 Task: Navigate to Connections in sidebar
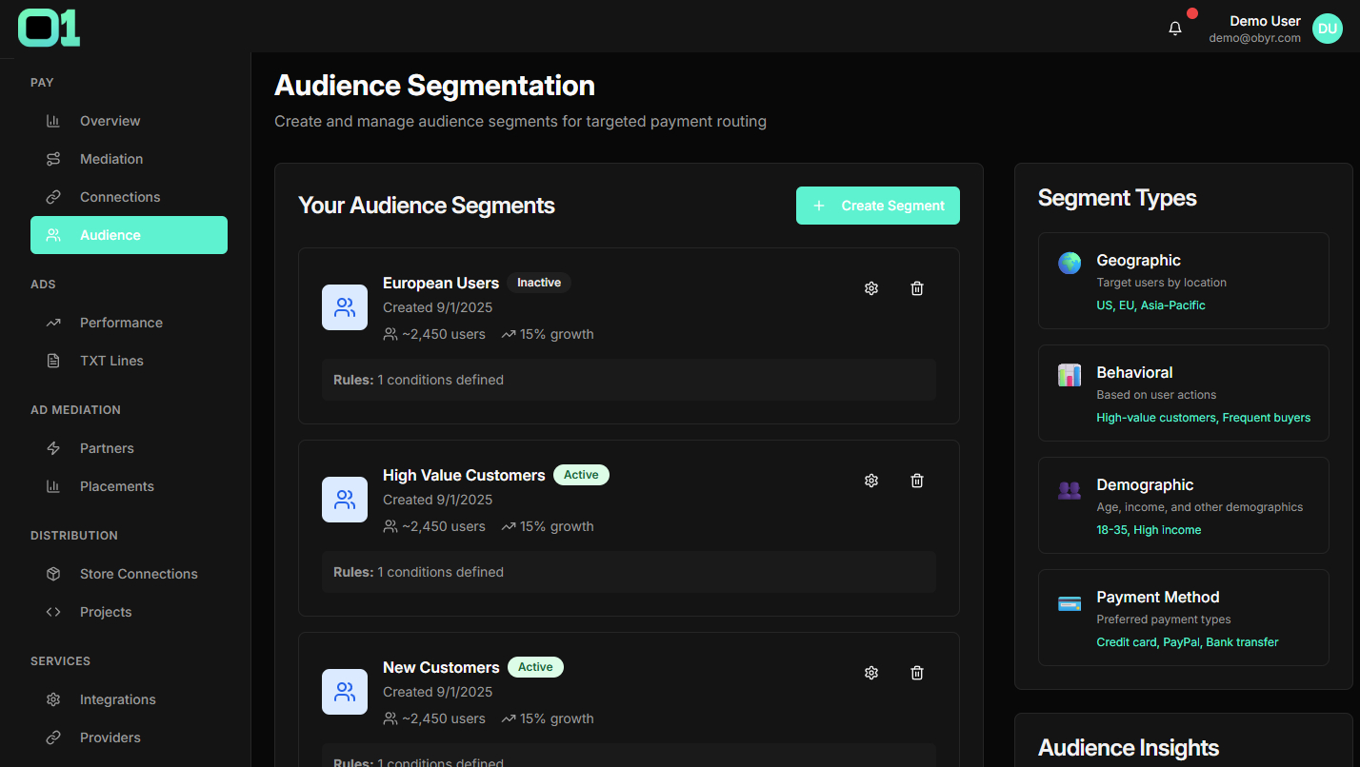tap(120, 197)
